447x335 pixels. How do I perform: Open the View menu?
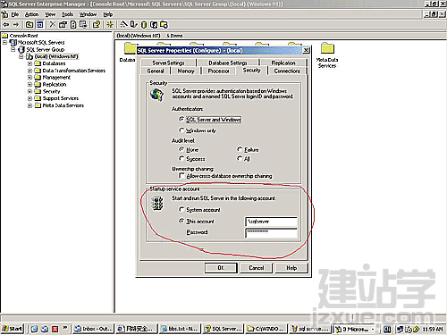[50, 14]
